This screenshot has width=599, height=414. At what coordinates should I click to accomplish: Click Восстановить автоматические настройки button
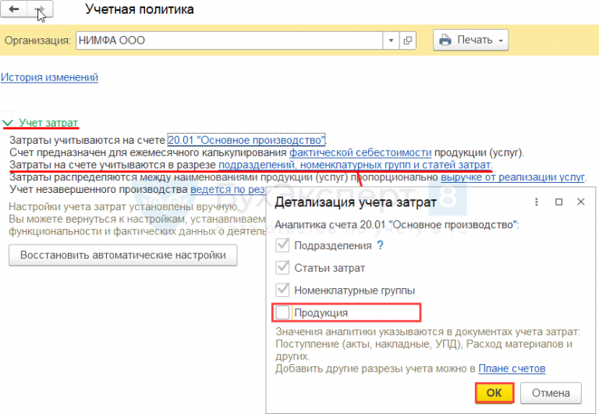(122, 255)
